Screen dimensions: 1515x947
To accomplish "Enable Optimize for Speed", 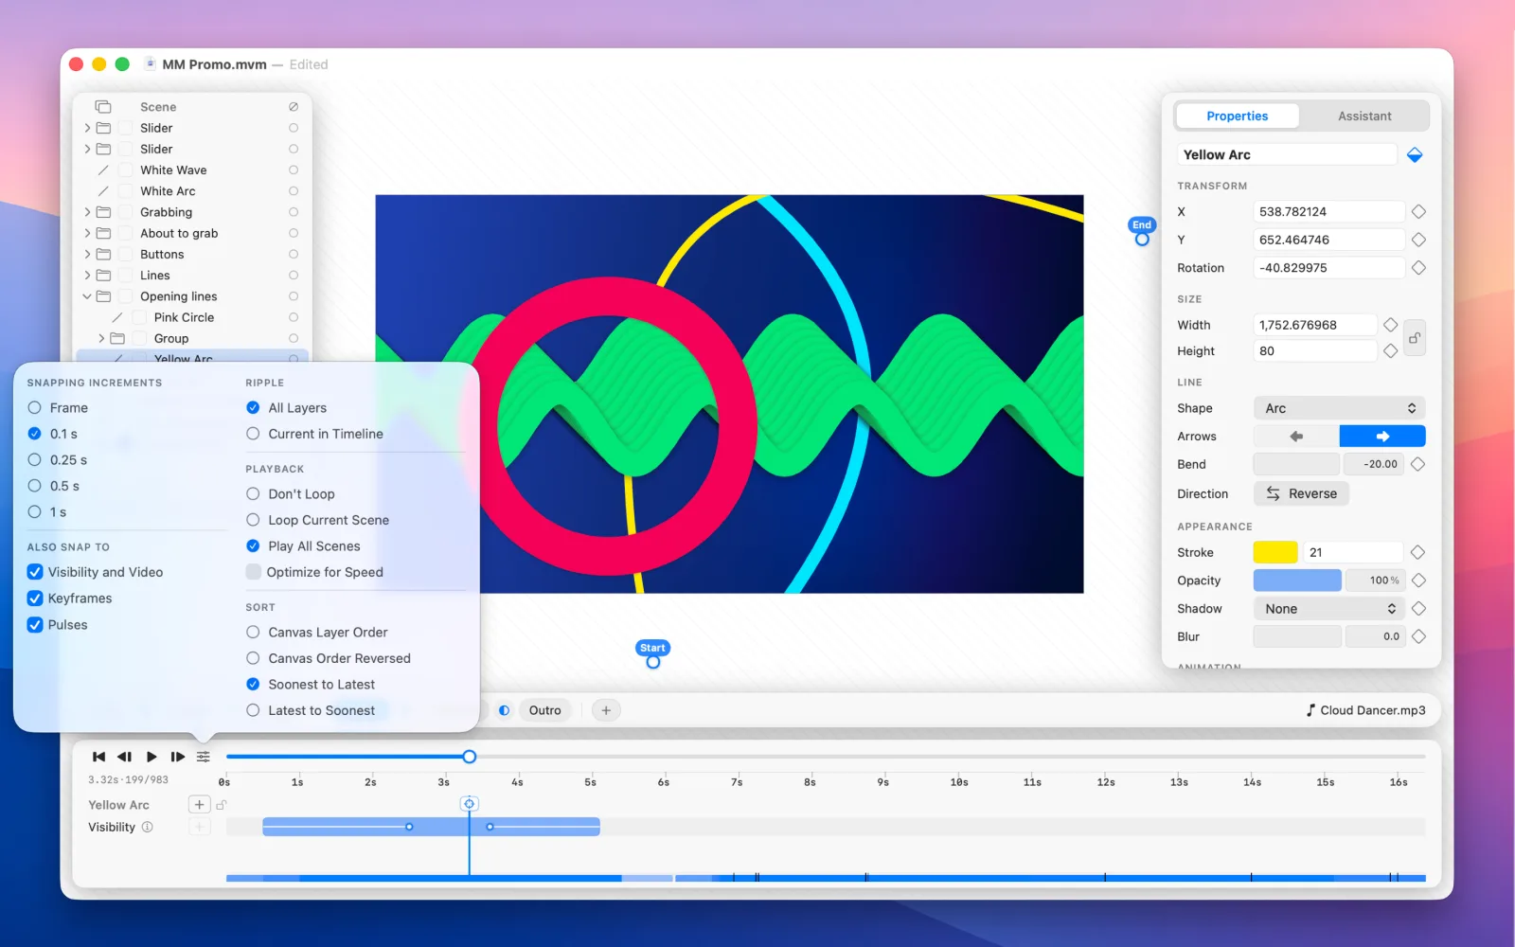I will point(253,572).
